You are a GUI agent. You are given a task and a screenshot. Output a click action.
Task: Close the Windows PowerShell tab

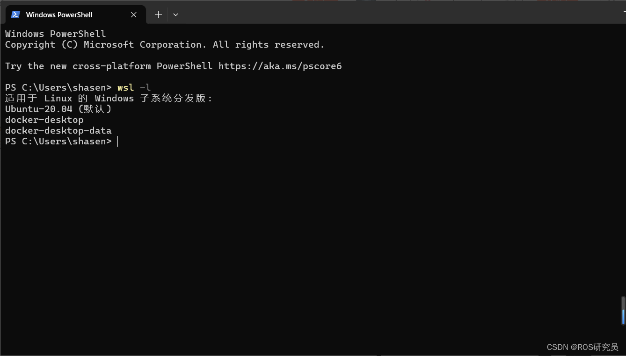click(134, 15)
